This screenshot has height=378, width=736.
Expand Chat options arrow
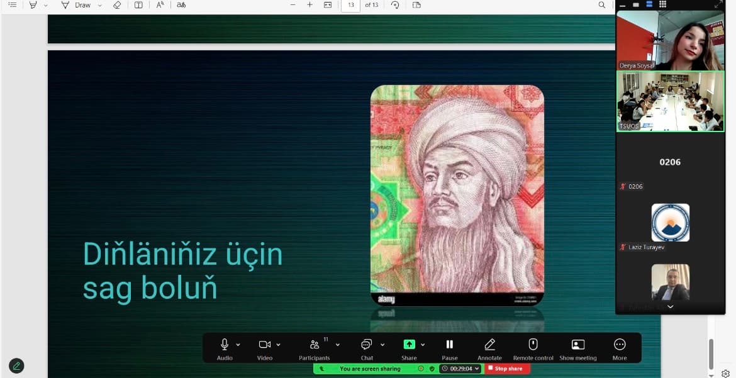pyautogui.click(x=382, y=345)
